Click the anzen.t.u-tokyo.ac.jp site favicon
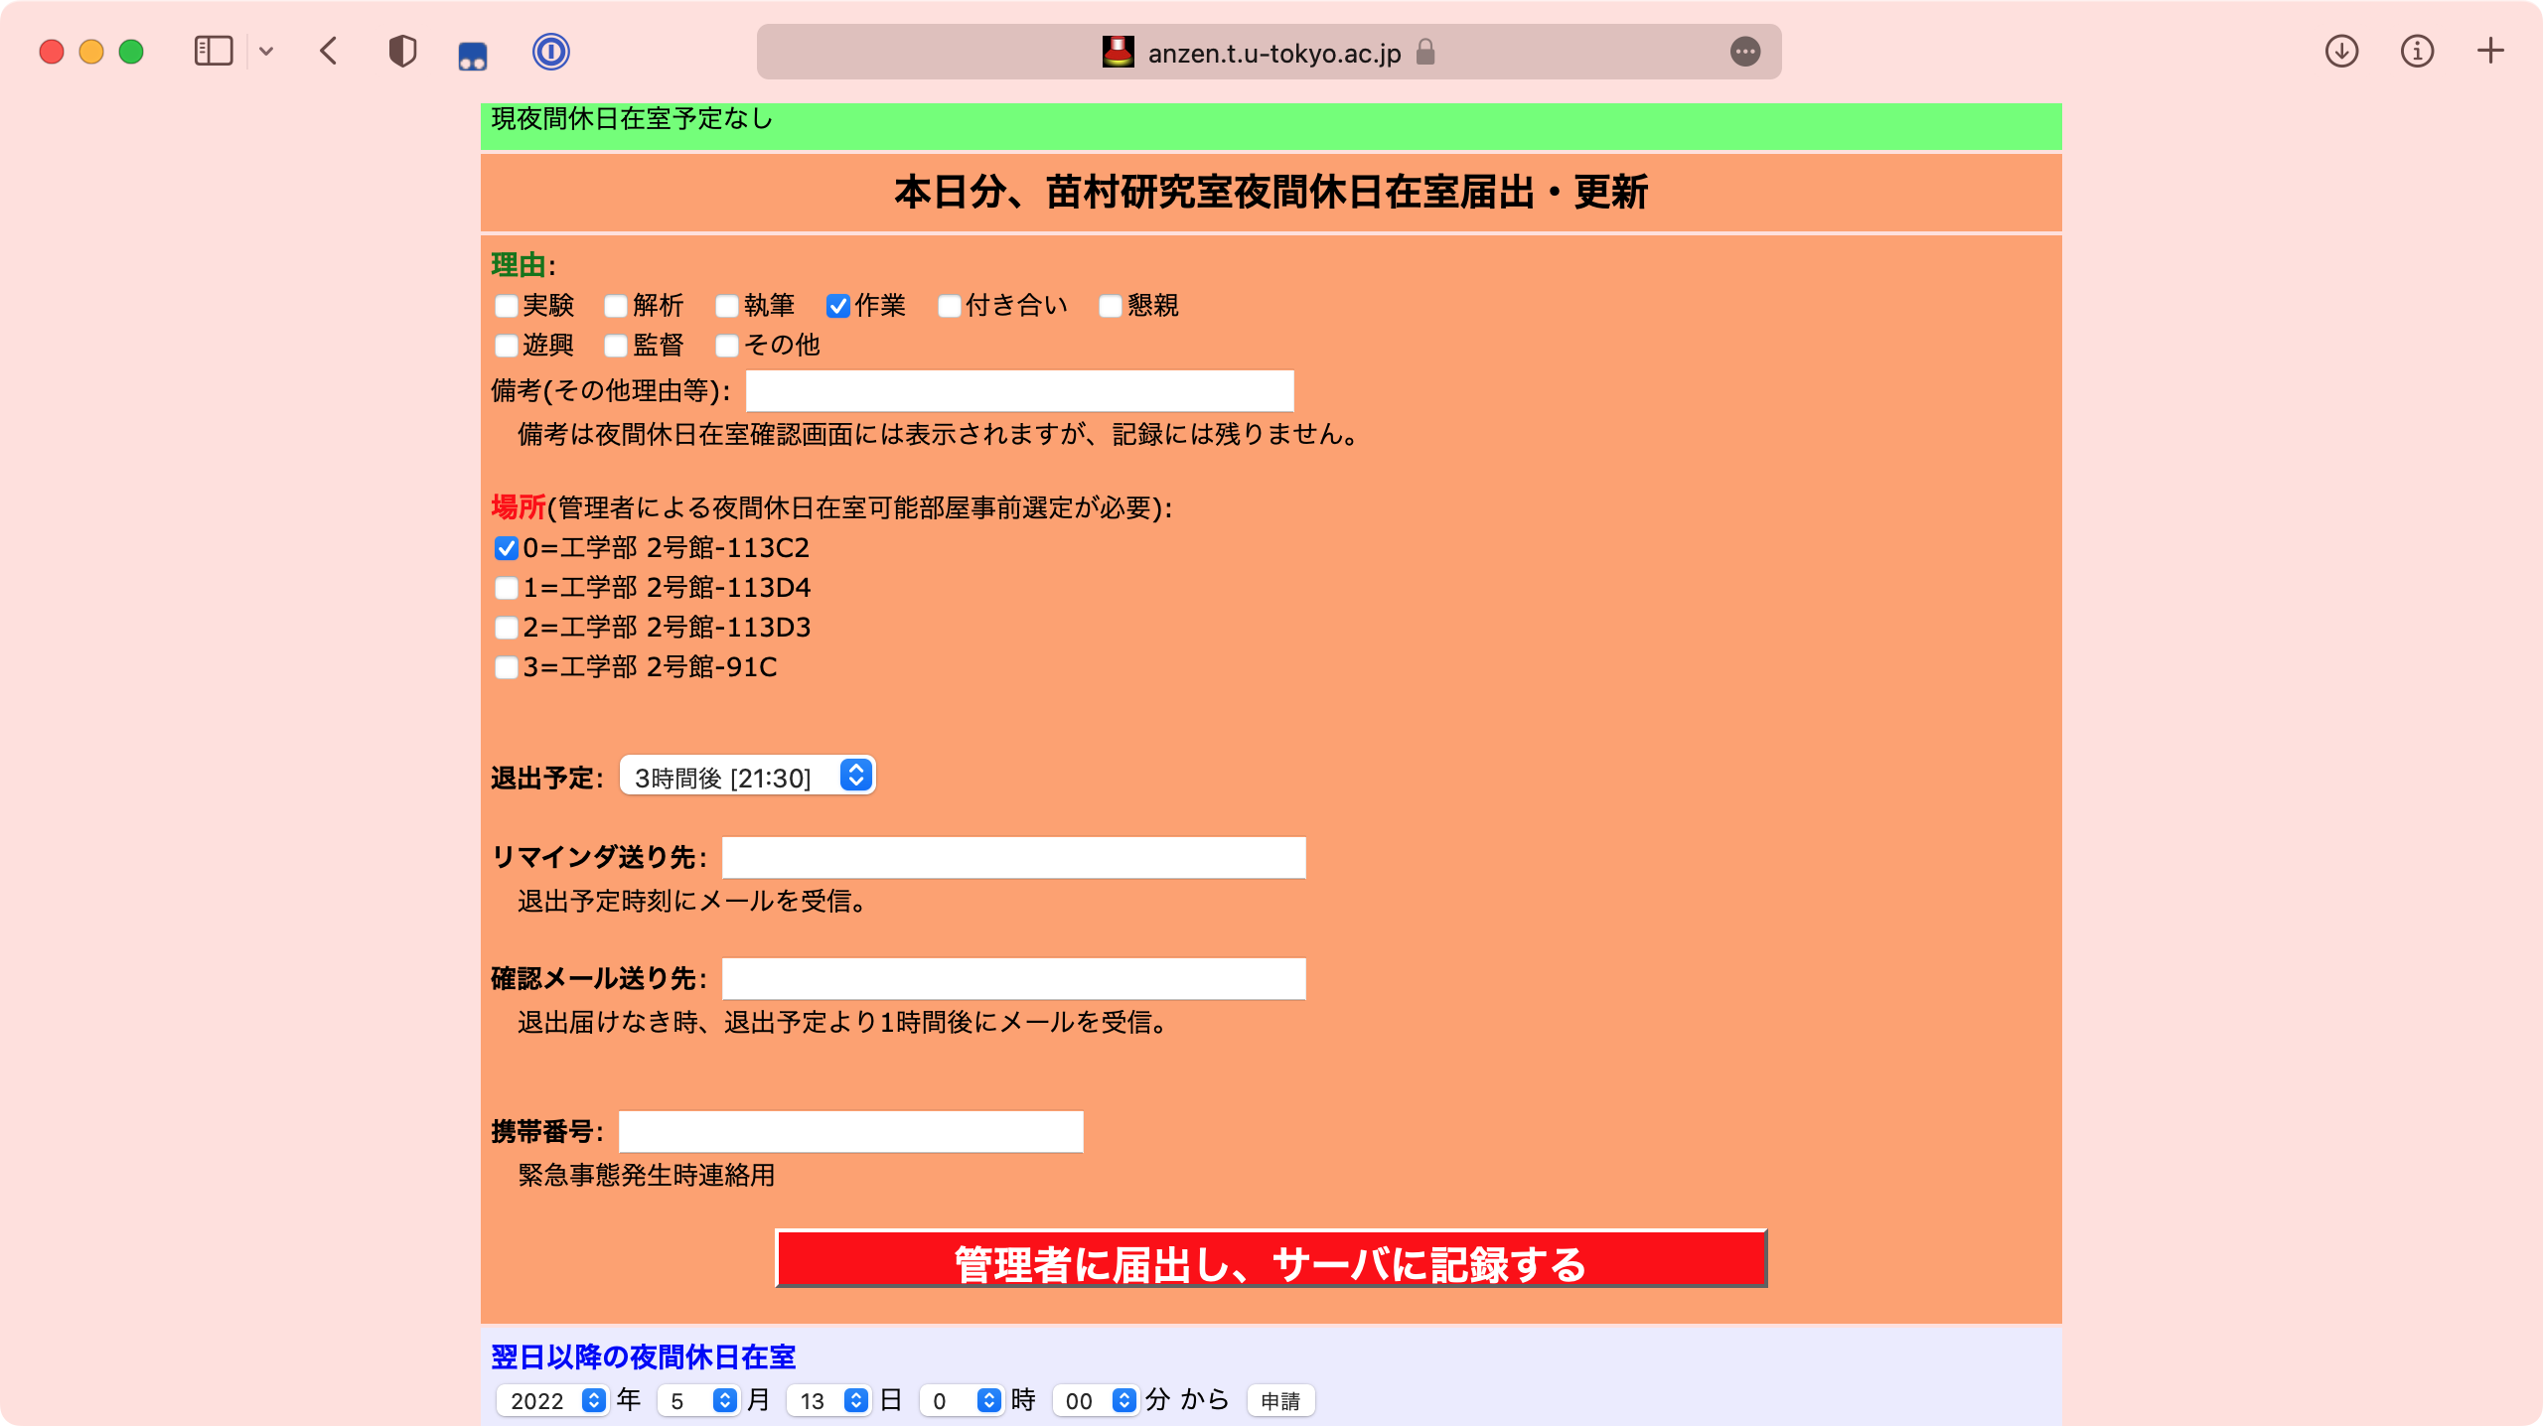The width and height of the screenshot is (2543, 1426). click(x=1117, y=53)
